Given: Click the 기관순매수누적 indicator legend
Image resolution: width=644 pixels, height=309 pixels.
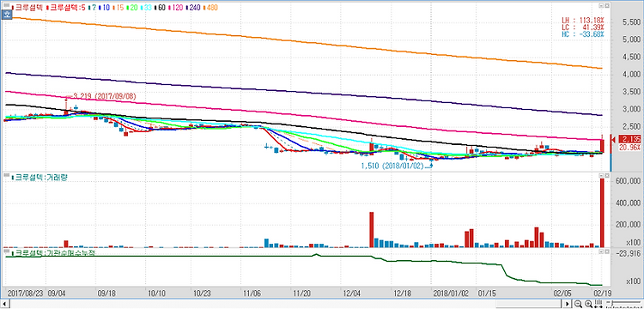Looking at the screenshot, I should [x=52, y=252].
